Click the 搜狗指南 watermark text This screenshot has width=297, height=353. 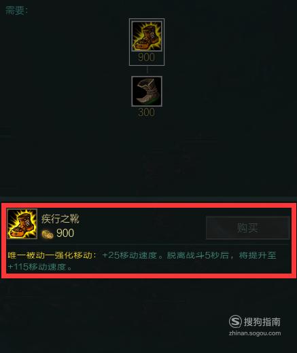pyautogui.click(x=262, y=322)
